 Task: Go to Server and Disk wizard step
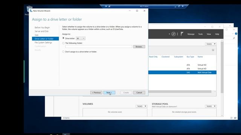coord(41,31)
